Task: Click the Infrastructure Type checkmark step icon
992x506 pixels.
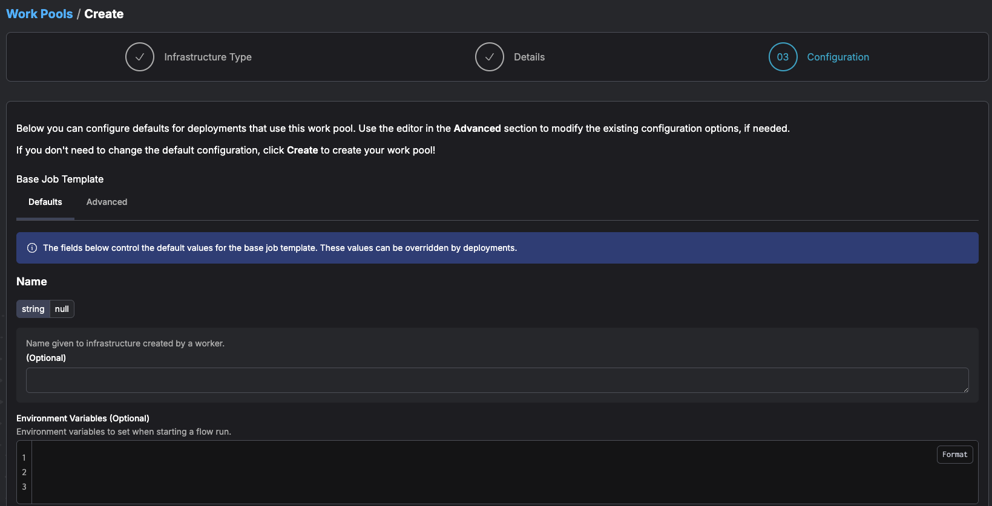Action: point(140,57)
